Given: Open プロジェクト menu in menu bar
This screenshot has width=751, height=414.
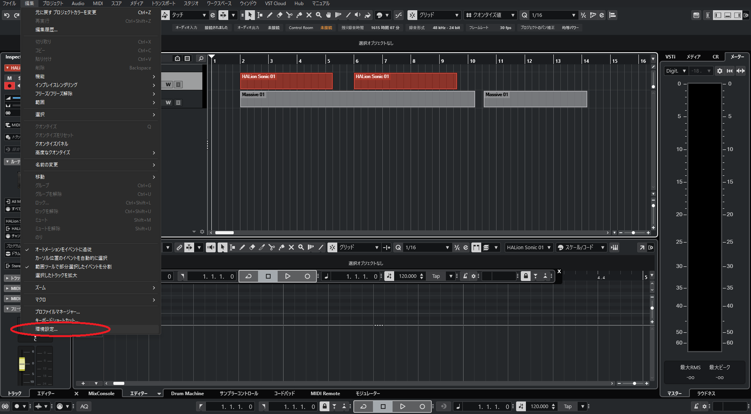Looking at the screenshot, I should (53, 3).
